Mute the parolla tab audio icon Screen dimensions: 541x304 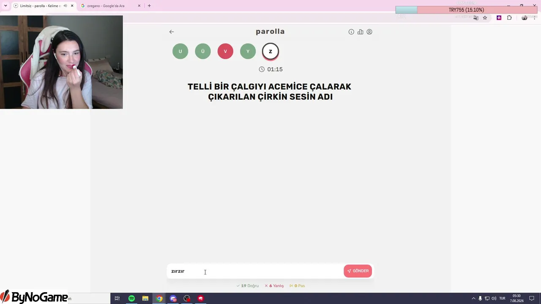[x=66, y=6]
